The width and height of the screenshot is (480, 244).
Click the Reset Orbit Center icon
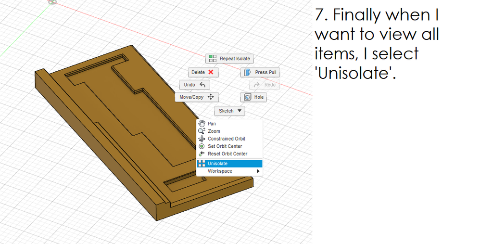(202, 154)
